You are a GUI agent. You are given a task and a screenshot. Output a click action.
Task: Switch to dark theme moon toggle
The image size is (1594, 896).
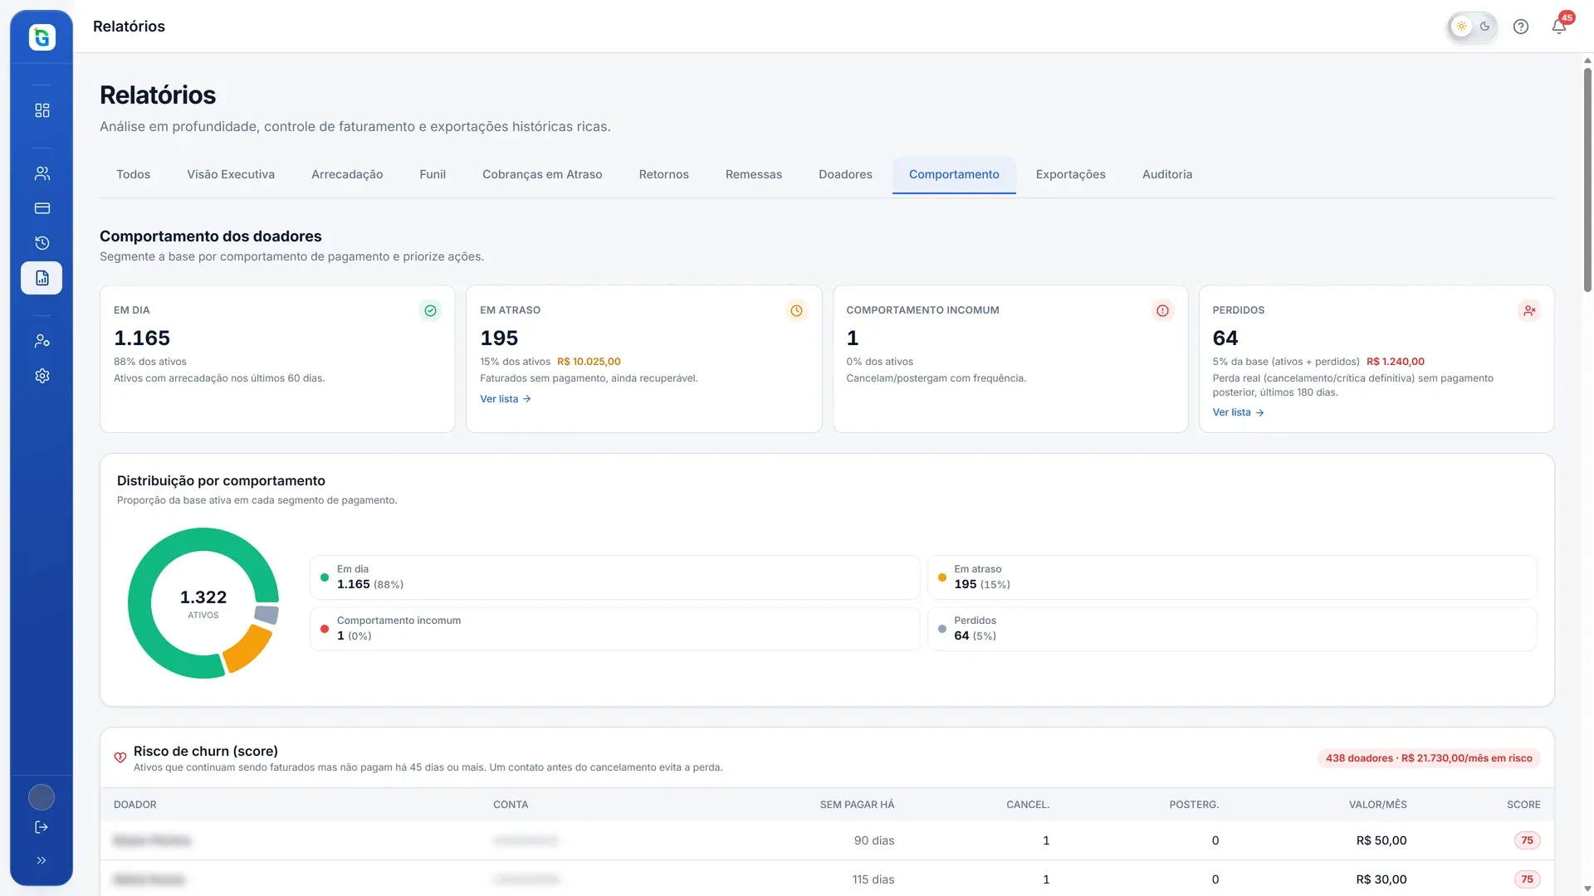point(1485,27)
